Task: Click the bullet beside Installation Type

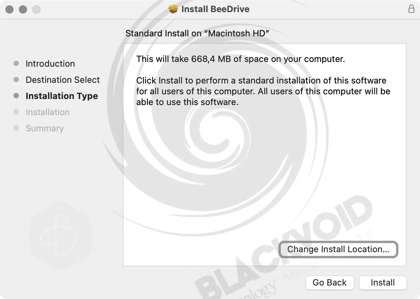Action: (16, 96)
